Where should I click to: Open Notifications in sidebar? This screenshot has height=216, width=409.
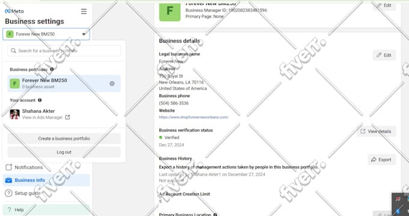(x=46, y=167)
